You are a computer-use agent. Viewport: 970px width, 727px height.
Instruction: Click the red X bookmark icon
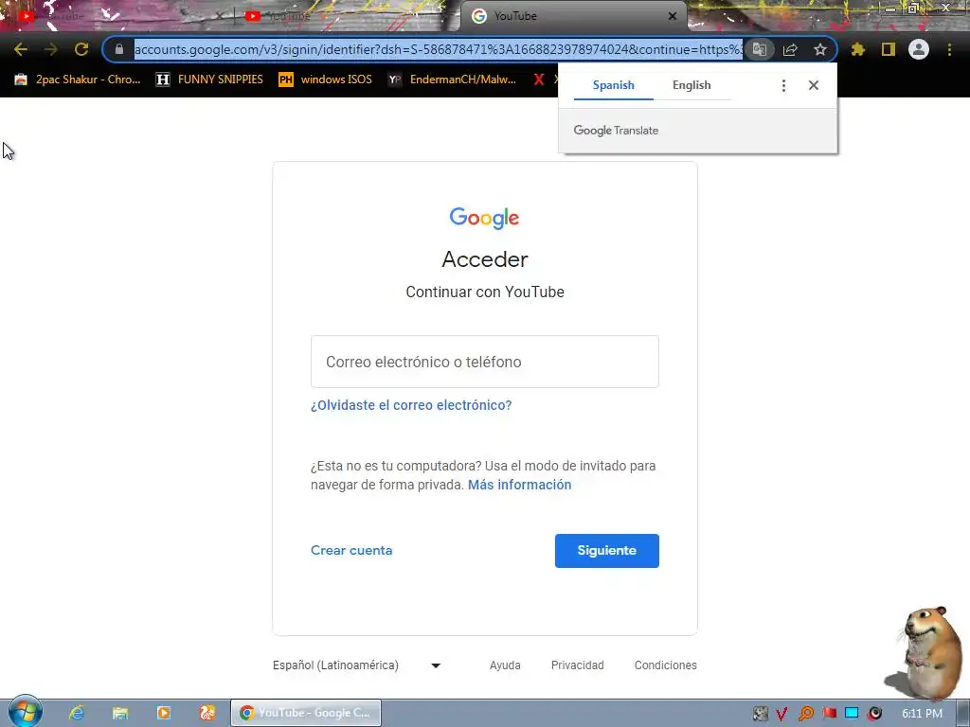point(539,80)
